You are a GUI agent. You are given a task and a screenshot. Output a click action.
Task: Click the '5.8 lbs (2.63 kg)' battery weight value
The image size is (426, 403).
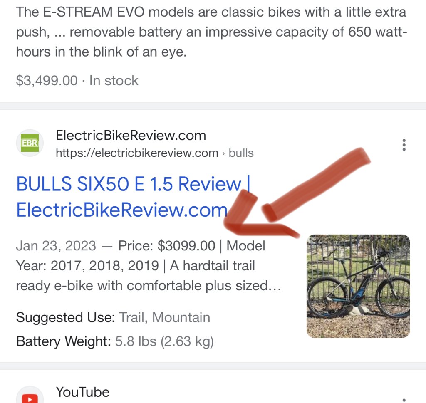(164, 341)
